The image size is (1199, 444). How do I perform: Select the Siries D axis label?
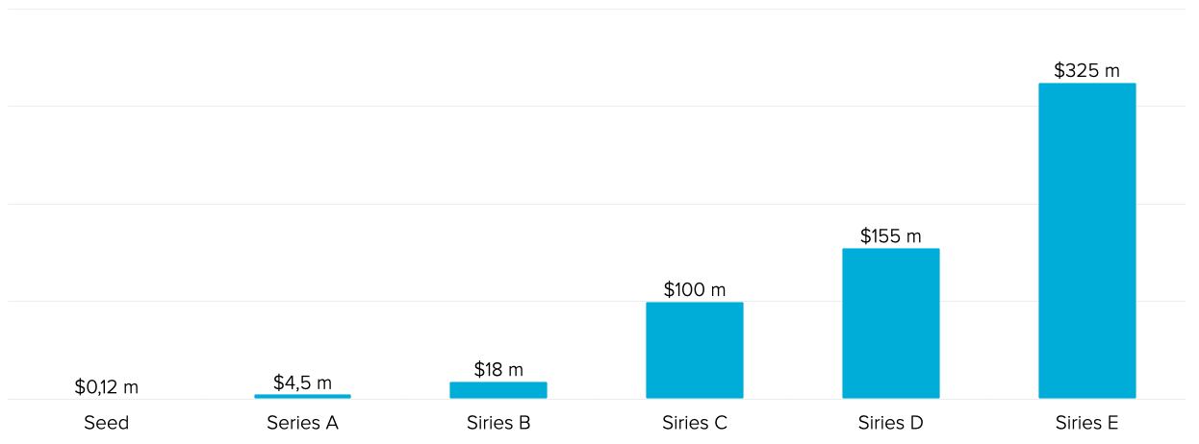coord(891,423)
